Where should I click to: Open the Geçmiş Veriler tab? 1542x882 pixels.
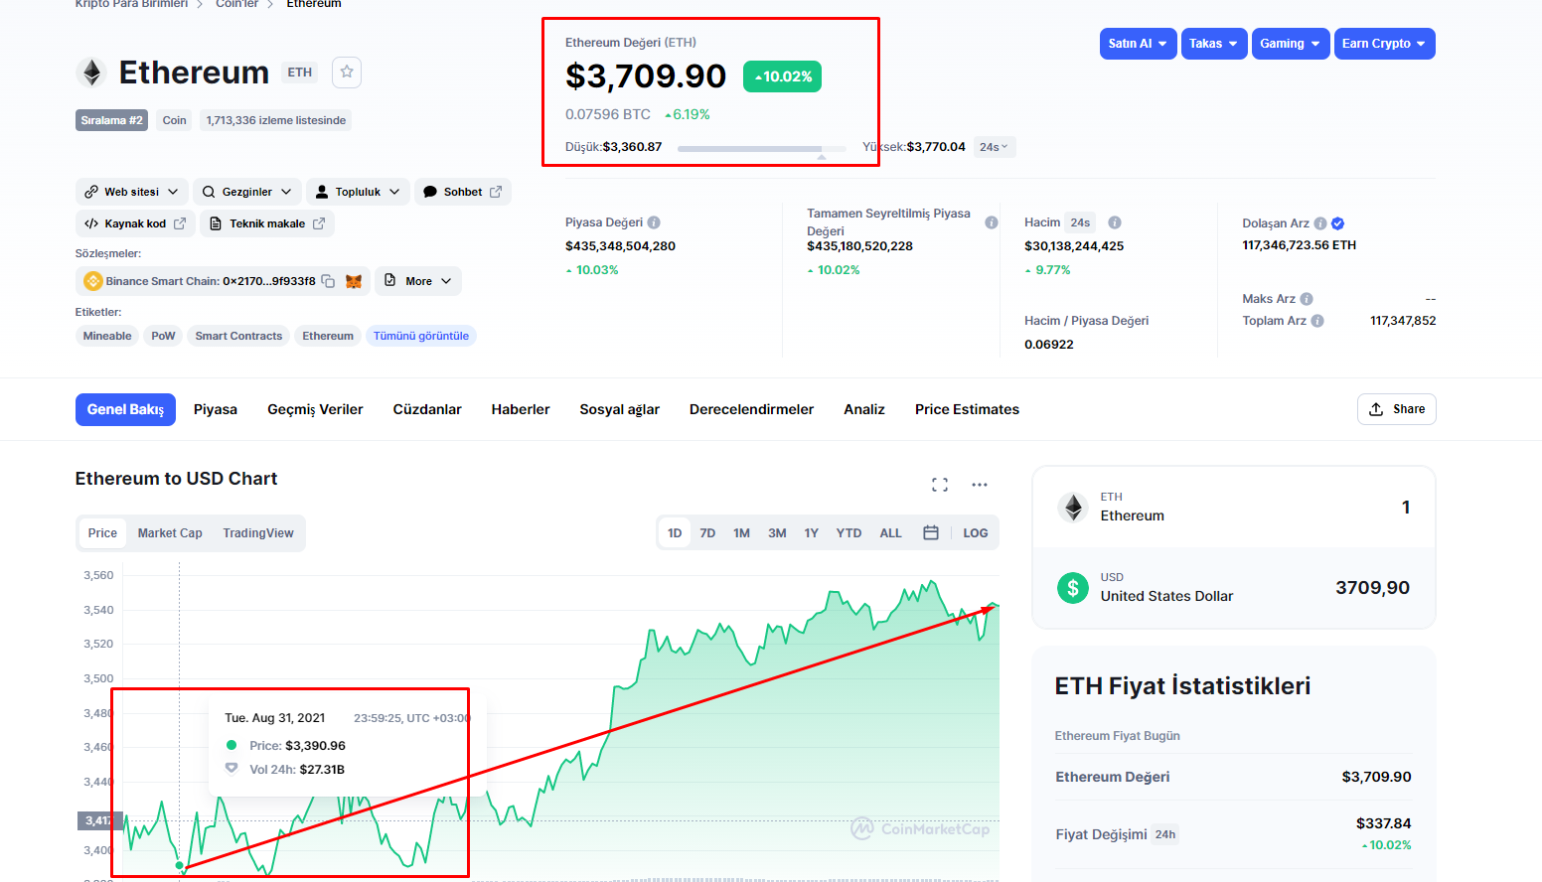point(315,409)
